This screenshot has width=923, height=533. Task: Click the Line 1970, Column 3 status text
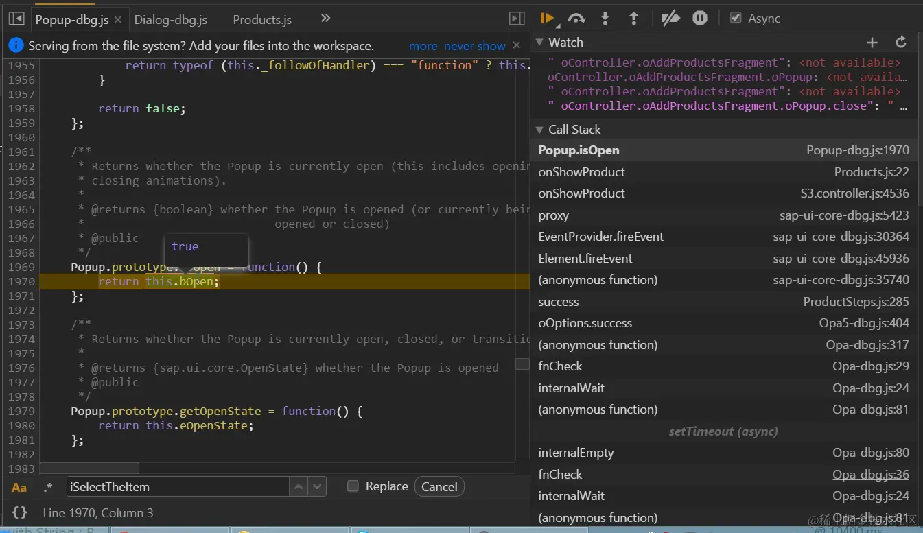[x=98, y=512]
